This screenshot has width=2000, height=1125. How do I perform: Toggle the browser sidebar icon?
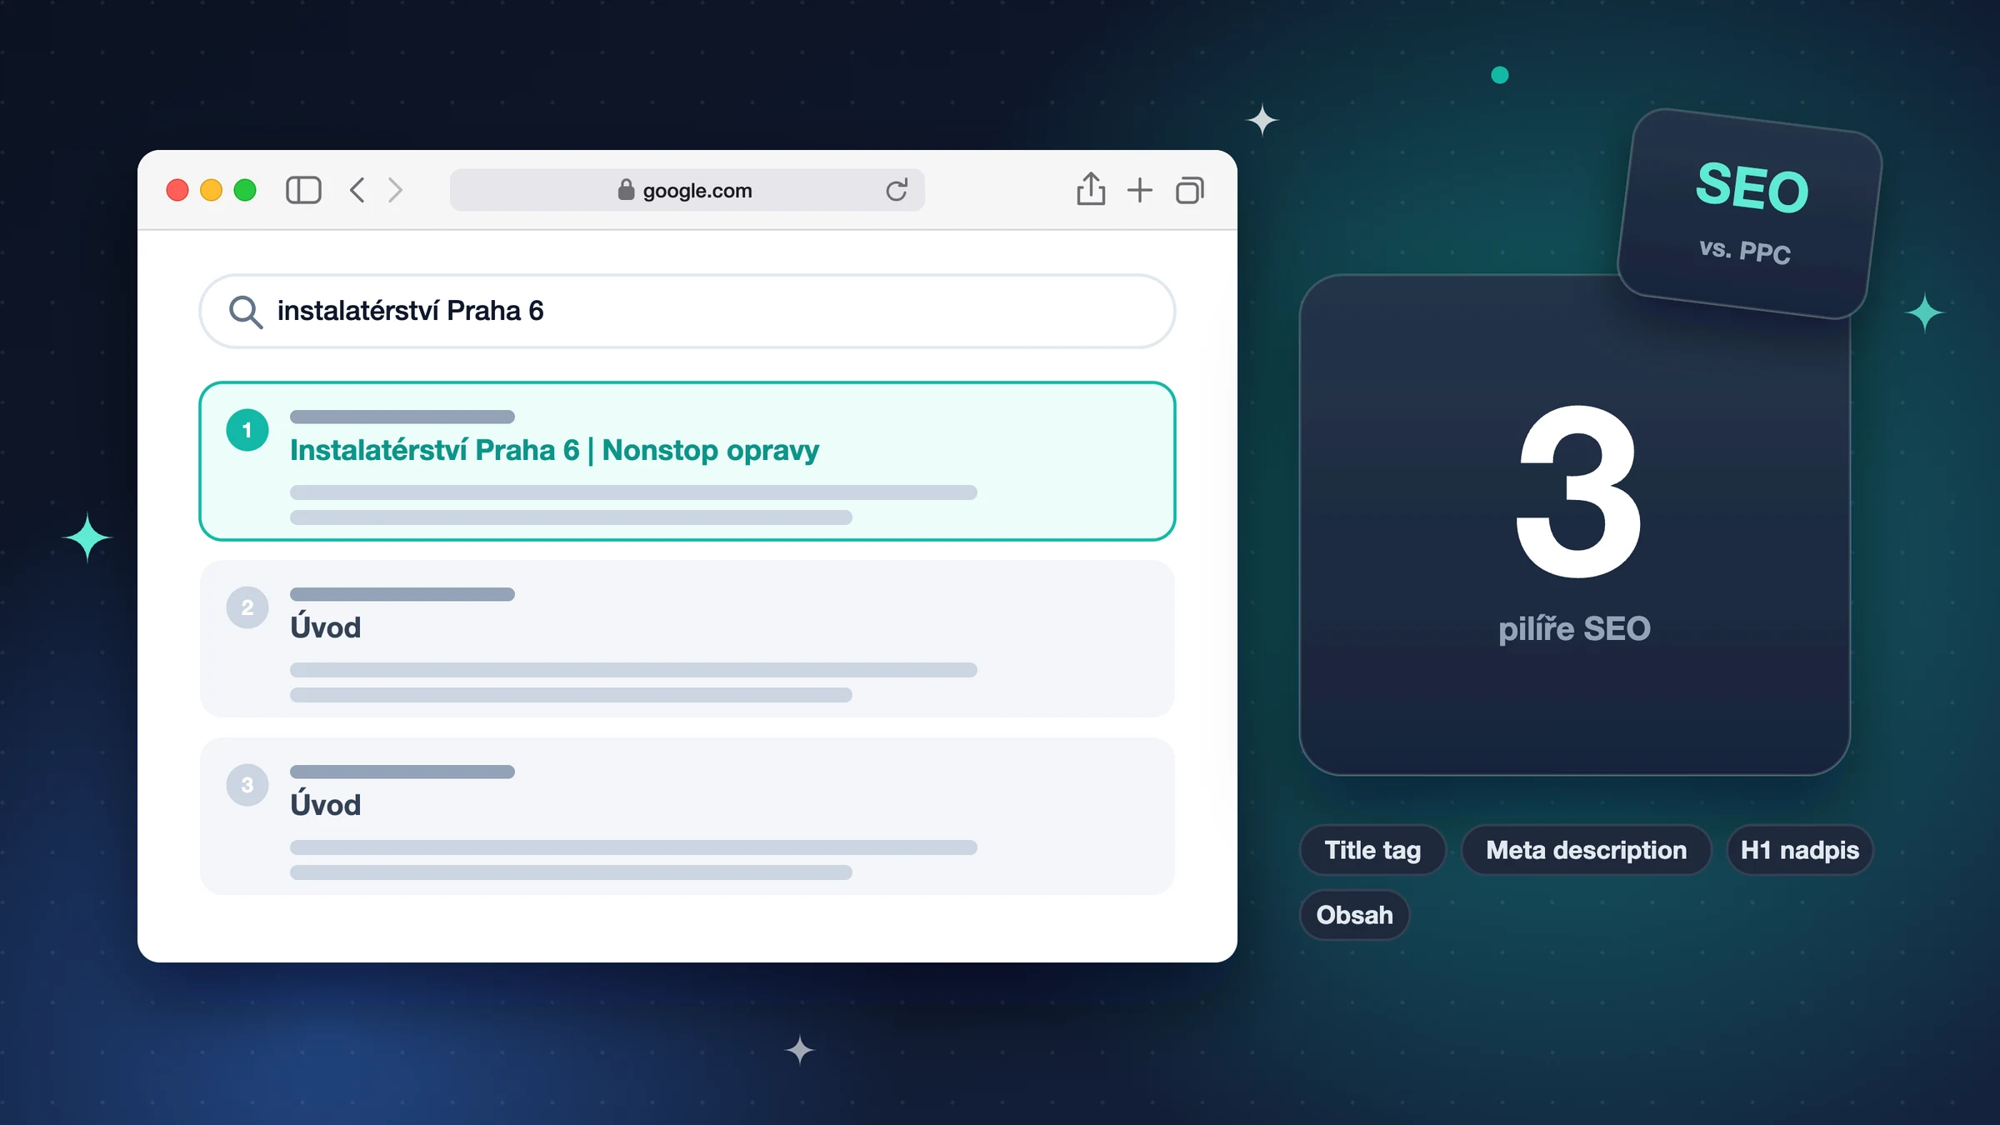pos(303,190)
